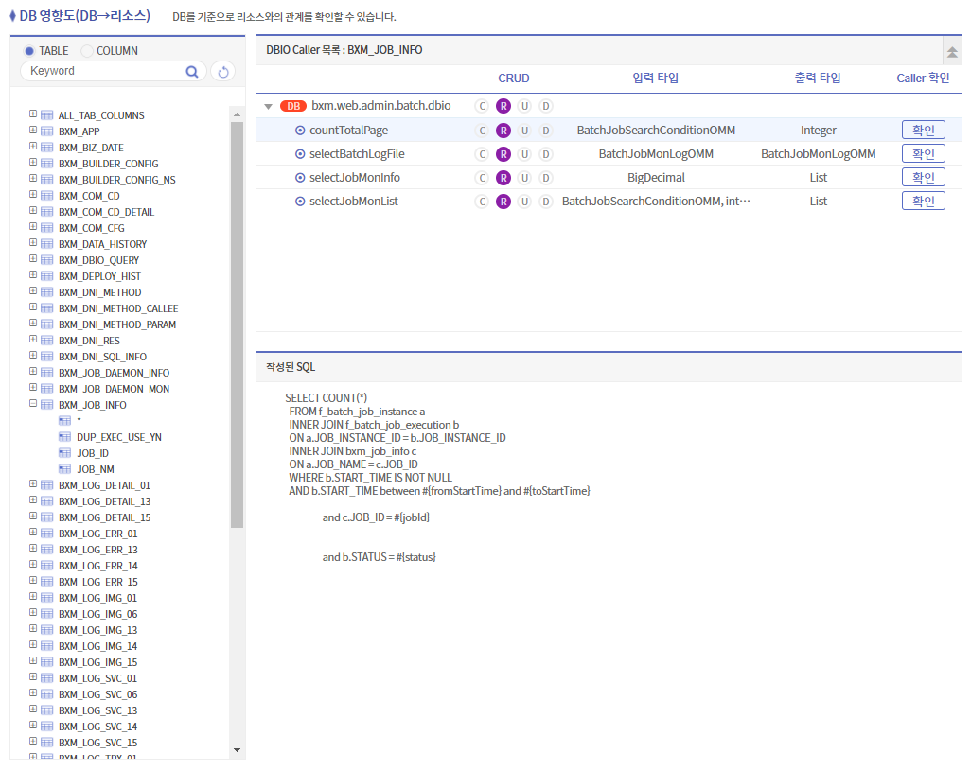The image size is (971, 771).
Task: Click the tree scrollbar up arrow
Action: click(237, 114)
